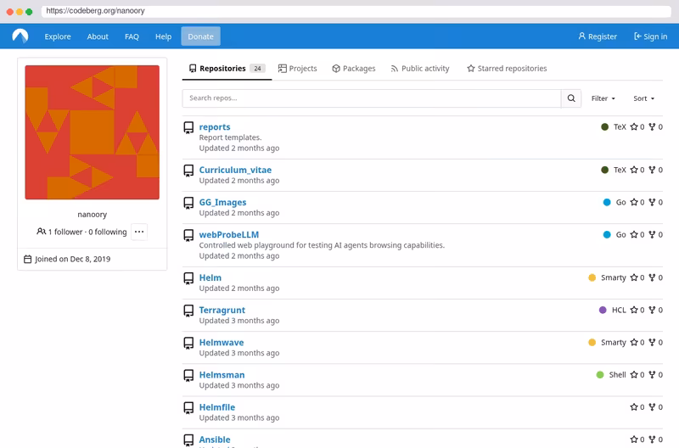Click the Helmsman repository icon
The height and width of the screenshot is (448, 679).
[188, 375]
